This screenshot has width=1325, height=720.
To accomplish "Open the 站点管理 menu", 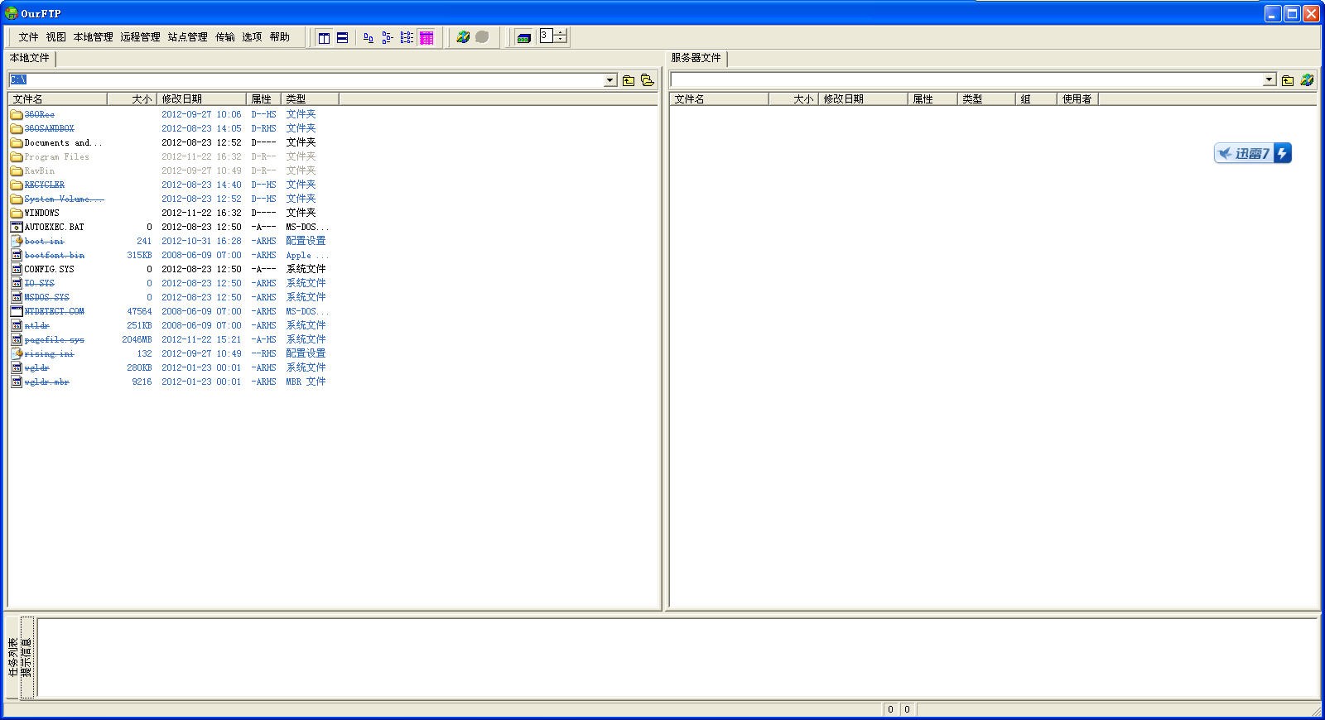I will (187, 37).
